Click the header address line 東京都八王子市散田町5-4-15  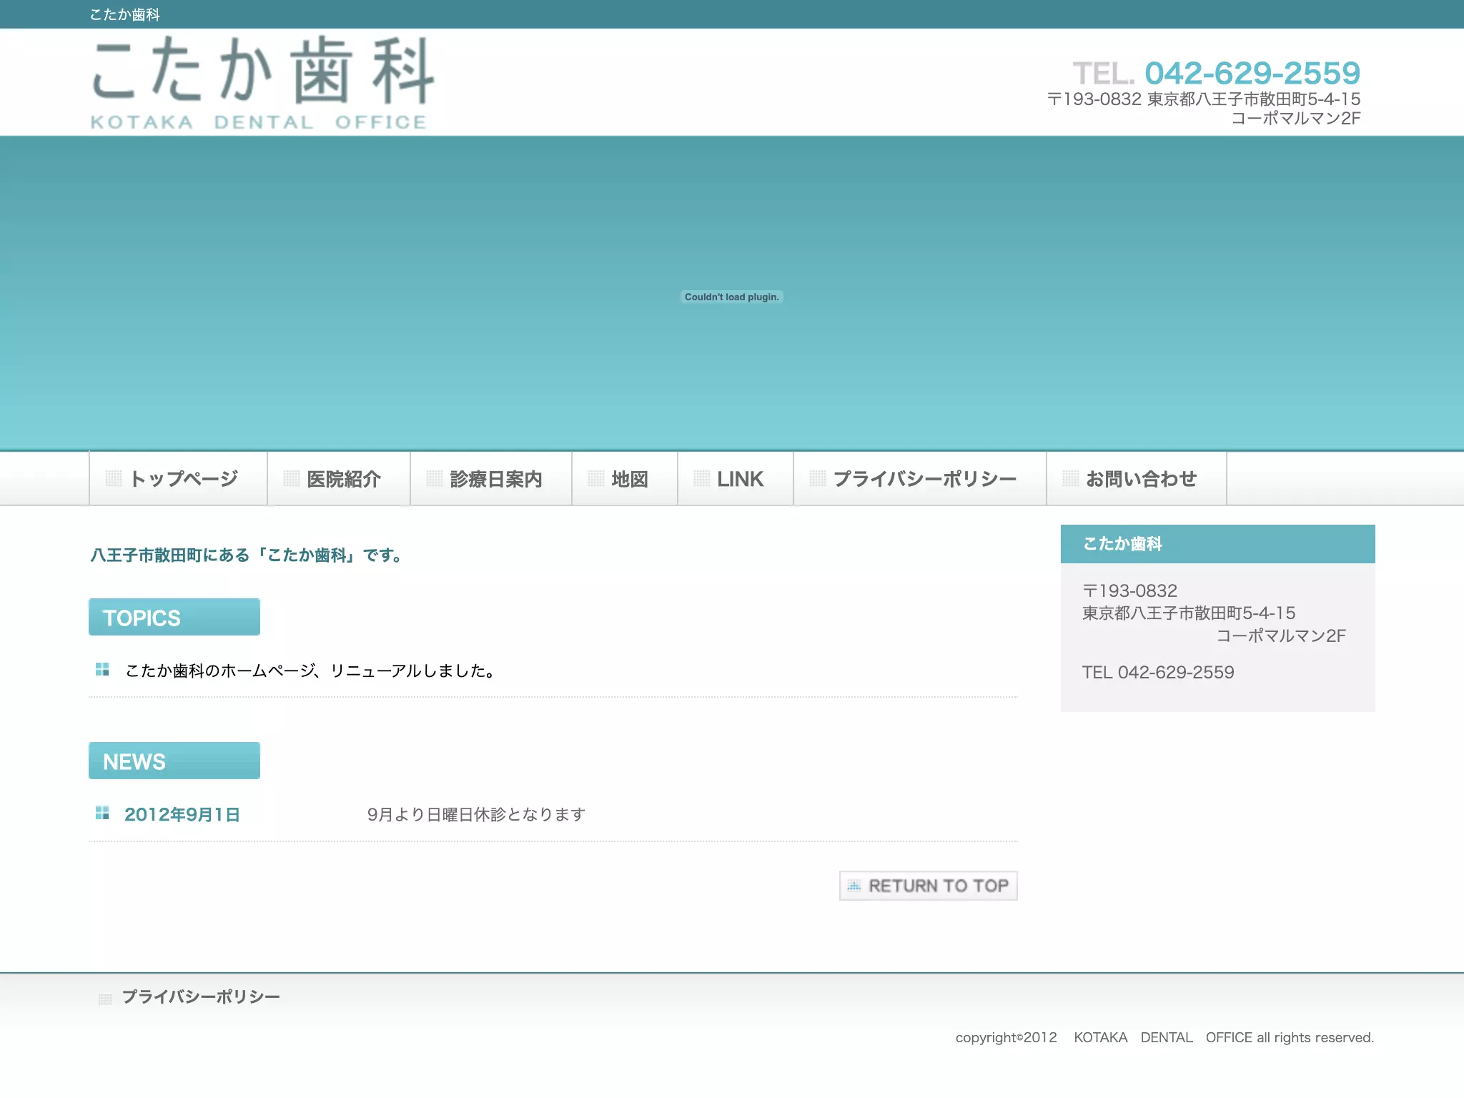click(x=1254, y=99)
